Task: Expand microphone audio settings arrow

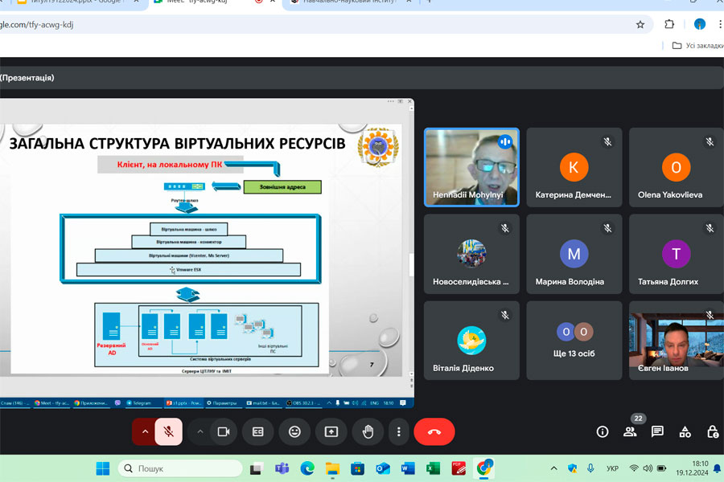Action: (x=145, y=431)
